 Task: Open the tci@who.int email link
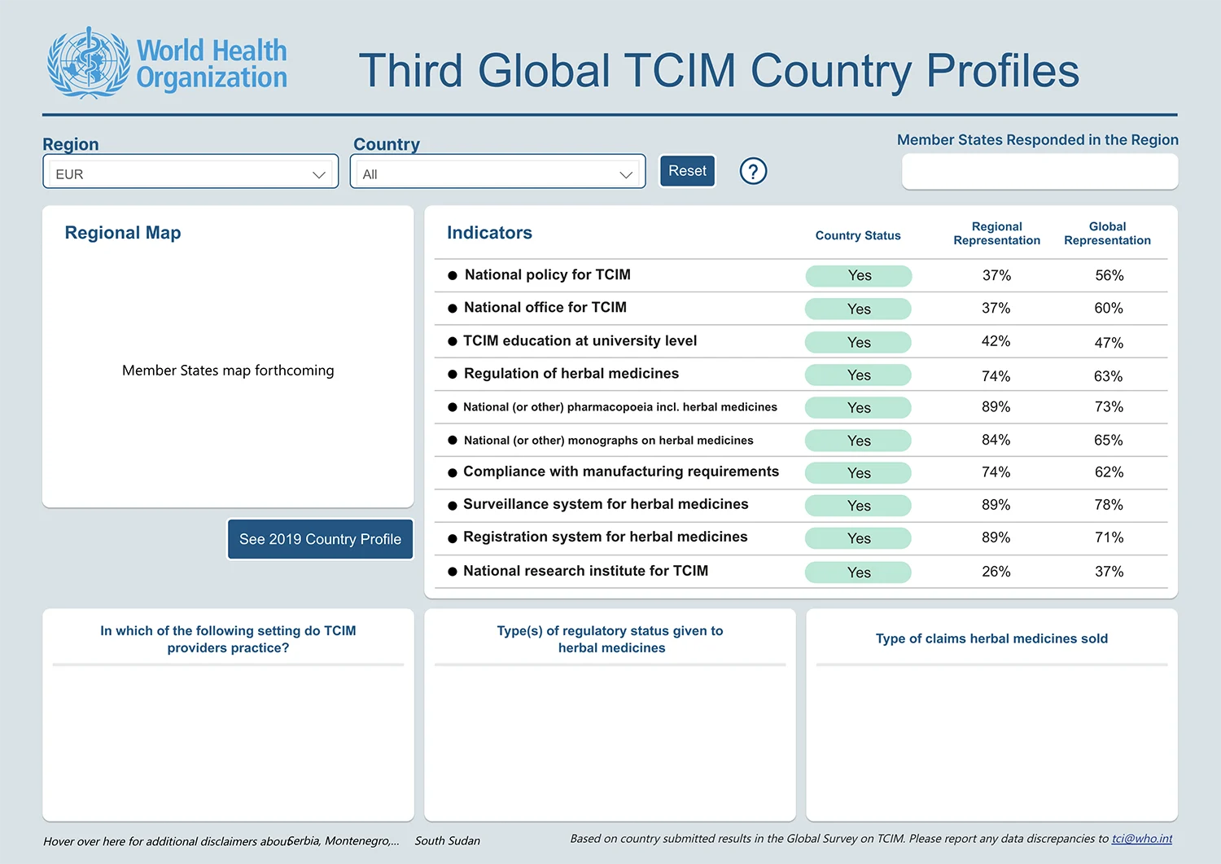(1142, 839)
